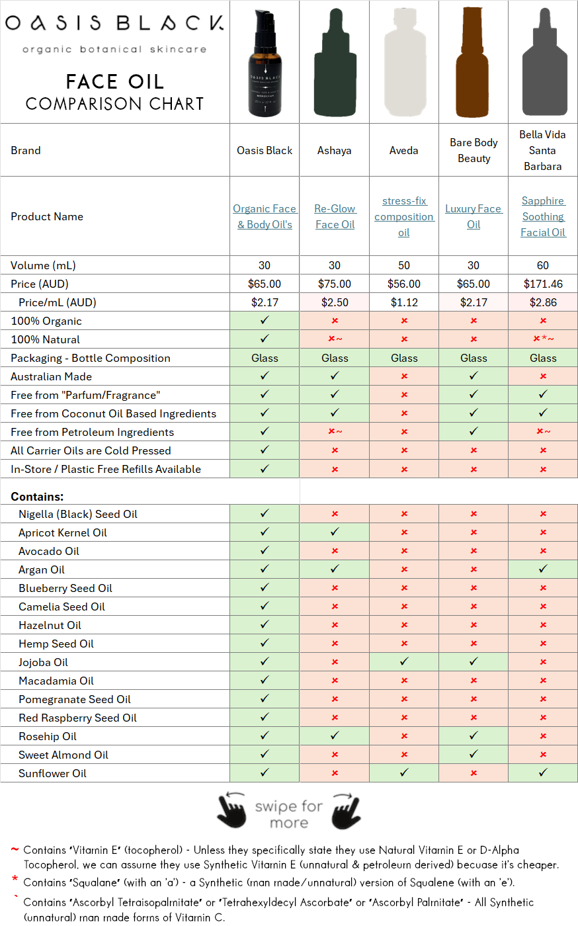Select the Ashaya green dropper bottle image
Screen dimensions: 578x926
(x=334, y=62)
